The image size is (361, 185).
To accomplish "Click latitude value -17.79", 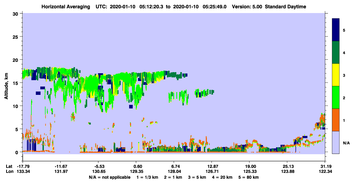I will [x=23, y=166].
